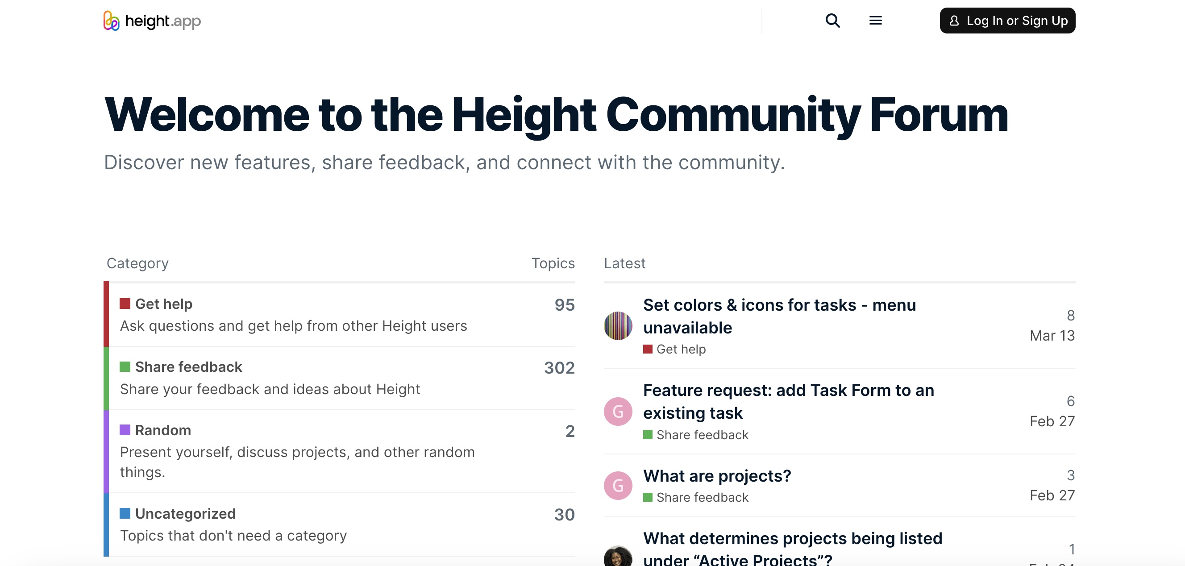Click the blue Uncategorized category swatch
This screenshot has width=1185, height=566.
click(x=125, y=513)
